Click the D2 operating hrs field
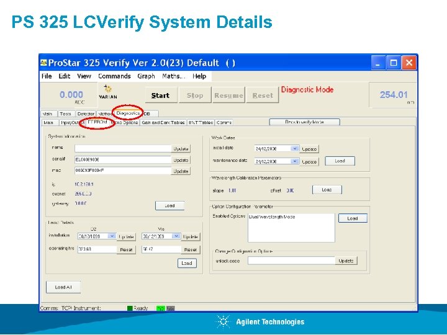The image size is (447, 335). click(97, 249)
